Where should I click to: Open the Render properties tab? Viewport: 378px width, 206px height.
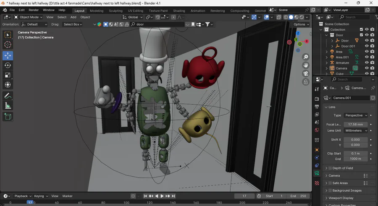(317, 99)
